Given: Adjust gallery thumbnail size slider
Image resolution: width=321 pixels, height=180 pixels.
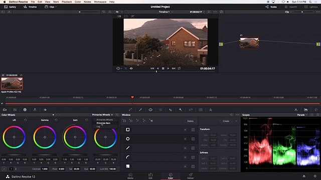Looking at the screenshot, I should pyautogui.click(x=89, y=12).
